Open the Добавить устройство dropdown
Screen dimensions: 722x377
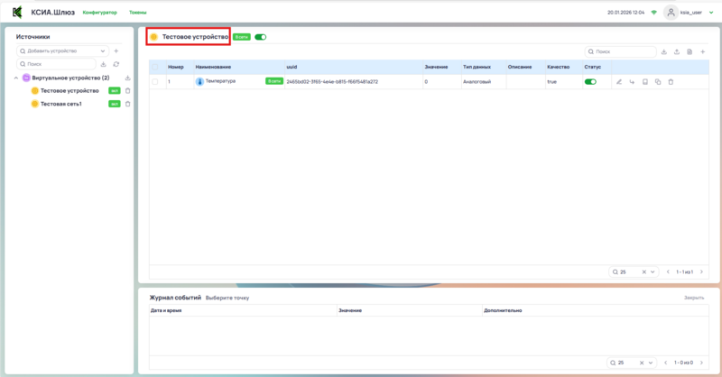click(62, 51)
